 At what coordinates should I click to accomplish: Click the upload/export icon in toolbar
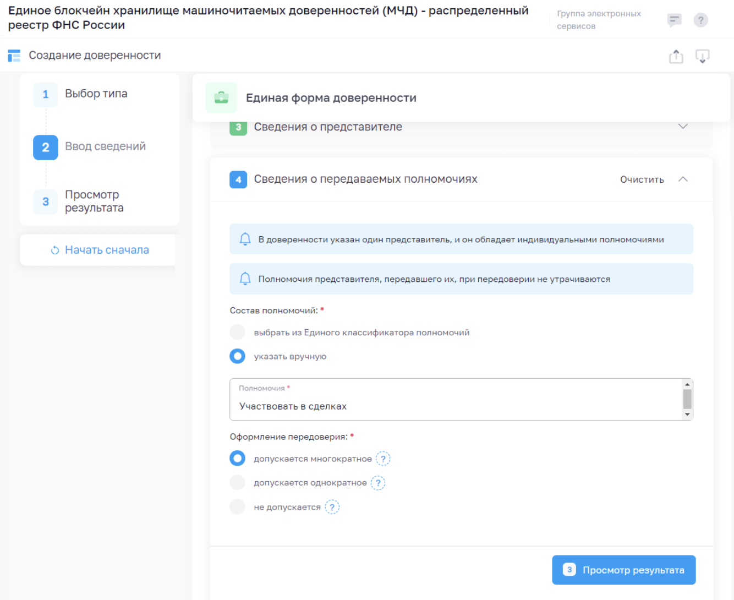(676, 56)
